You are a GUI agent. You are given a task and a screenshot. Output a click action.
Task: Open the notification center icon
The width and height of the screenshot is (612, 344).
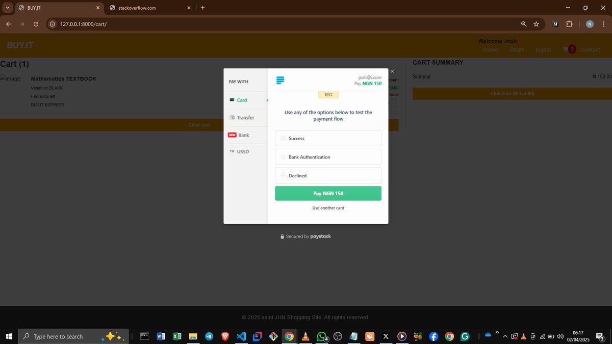coord(600,336)
